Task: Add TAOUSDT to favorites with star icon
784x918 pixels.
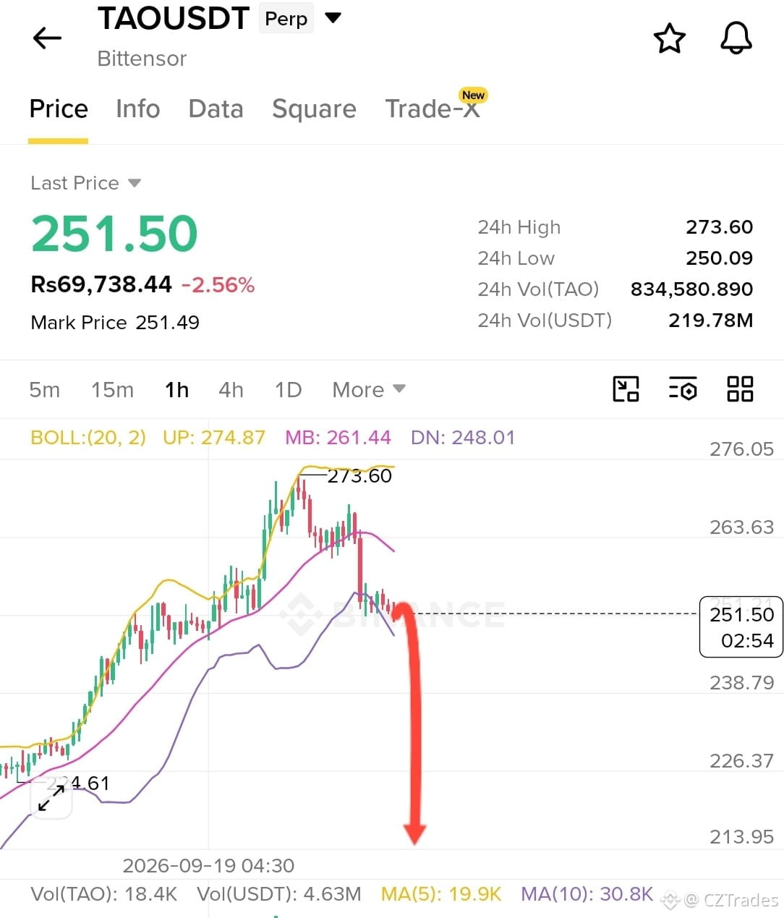Action: tap(669, 38)
